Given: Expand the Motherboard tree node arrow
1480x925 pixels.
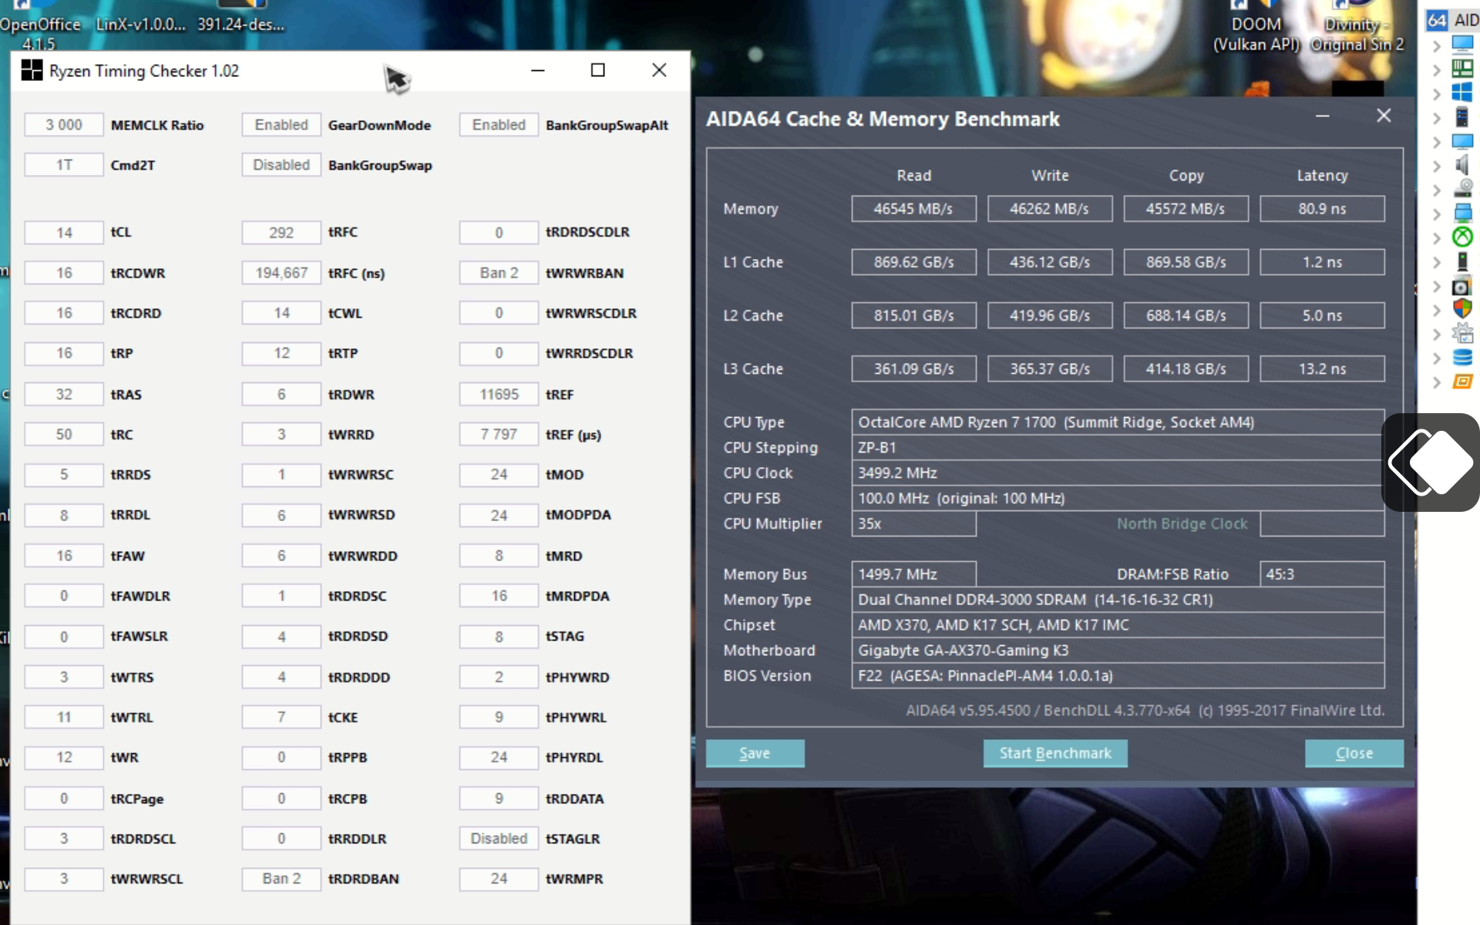Looking at the screenshot, I should tap(1437, 69).
